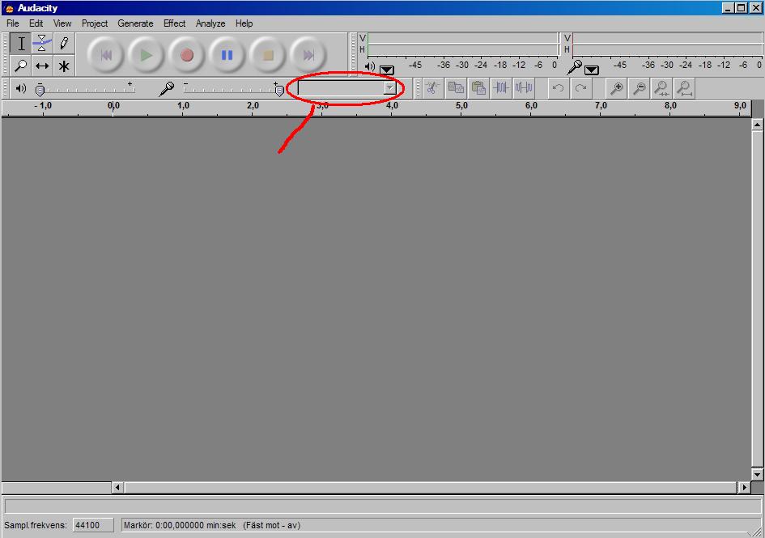Screen dimensions: 765x538
Task: Click the Redo arrow icon
Action: [580, 88]
